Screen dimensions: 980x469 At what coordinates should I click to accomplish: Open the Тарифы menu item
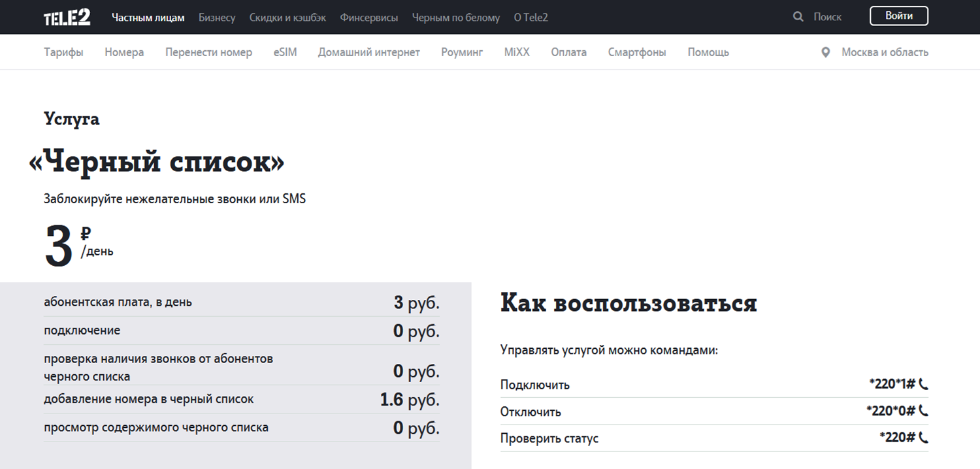click(x=63, y=52)
